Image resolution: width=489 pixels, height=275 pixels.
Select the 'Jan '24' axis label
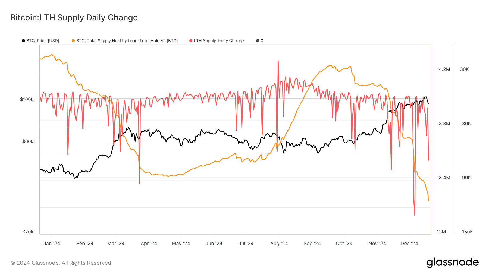click(52, 244)
